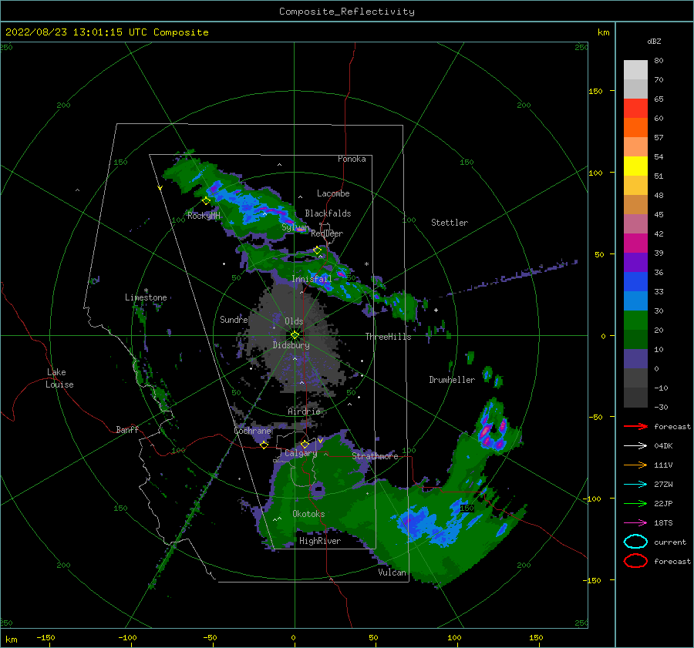This screenshot has width=694, height=648.
Task: Pick the orange 60 dBZ color swatch
Action: pos(635,127)
